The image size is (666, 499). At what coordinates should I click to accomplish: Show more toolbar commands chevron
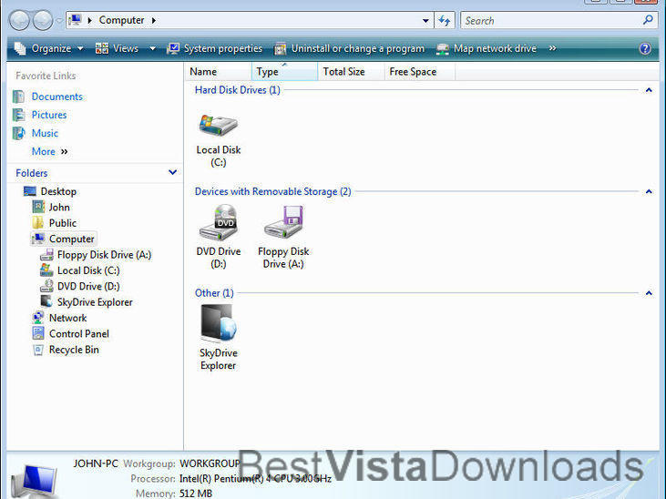[552, 48]
